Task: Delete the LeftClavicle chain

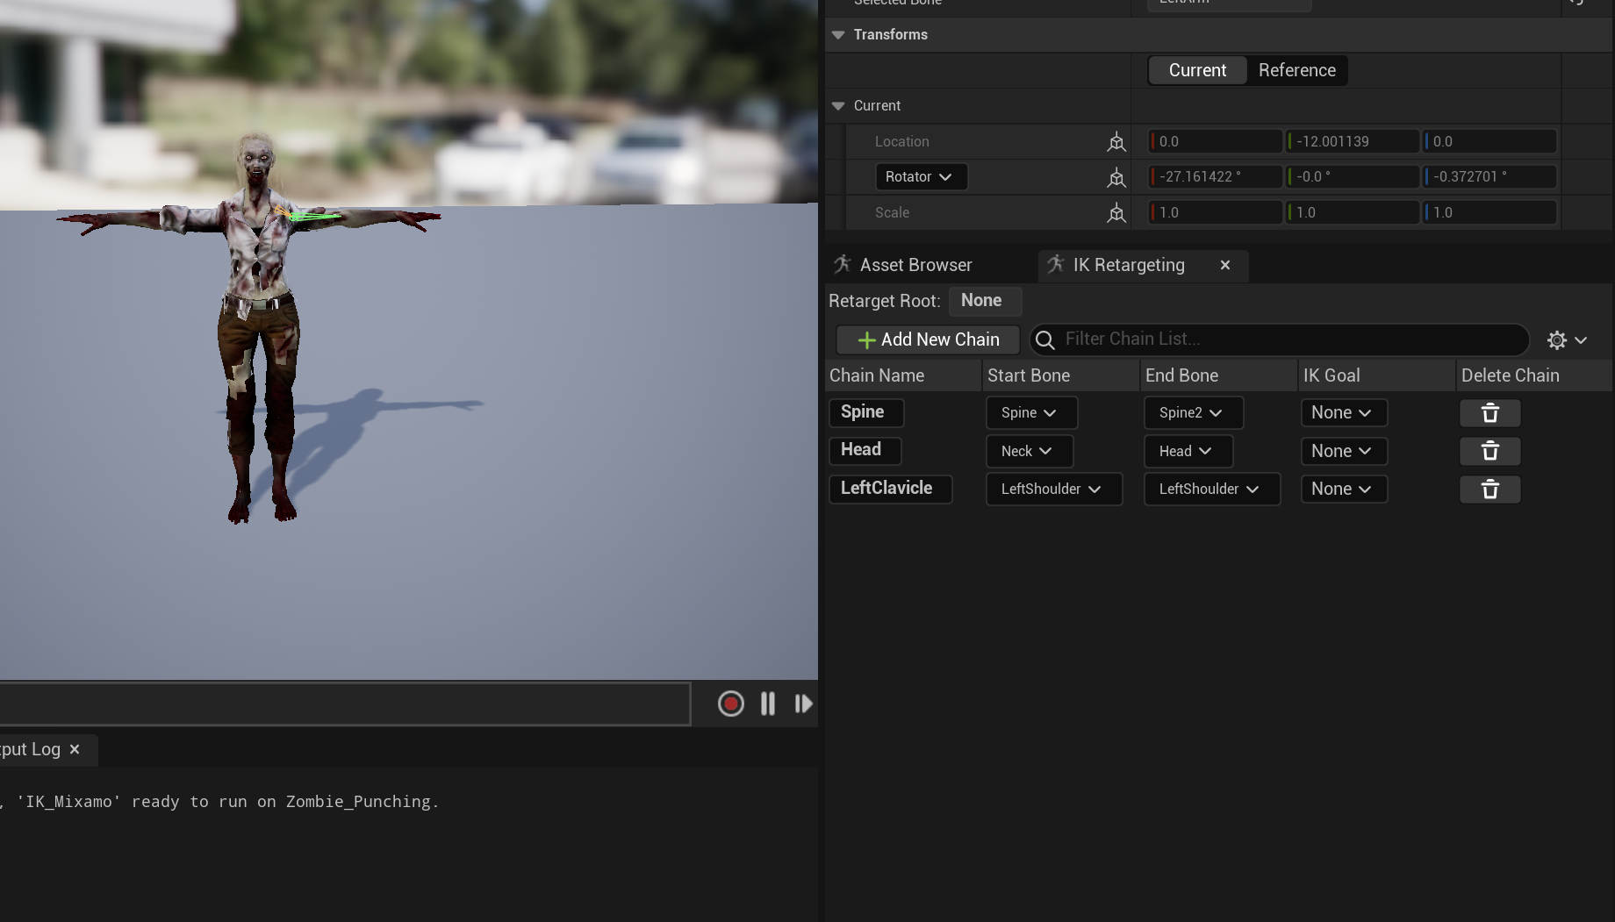Action: point(1489,490)
